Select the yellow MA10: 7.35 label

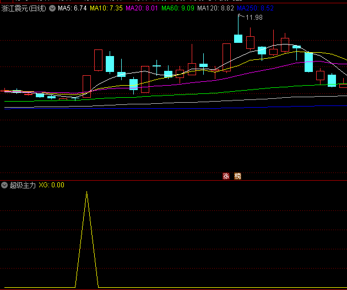pyautogui.click(x=106, y=8)
